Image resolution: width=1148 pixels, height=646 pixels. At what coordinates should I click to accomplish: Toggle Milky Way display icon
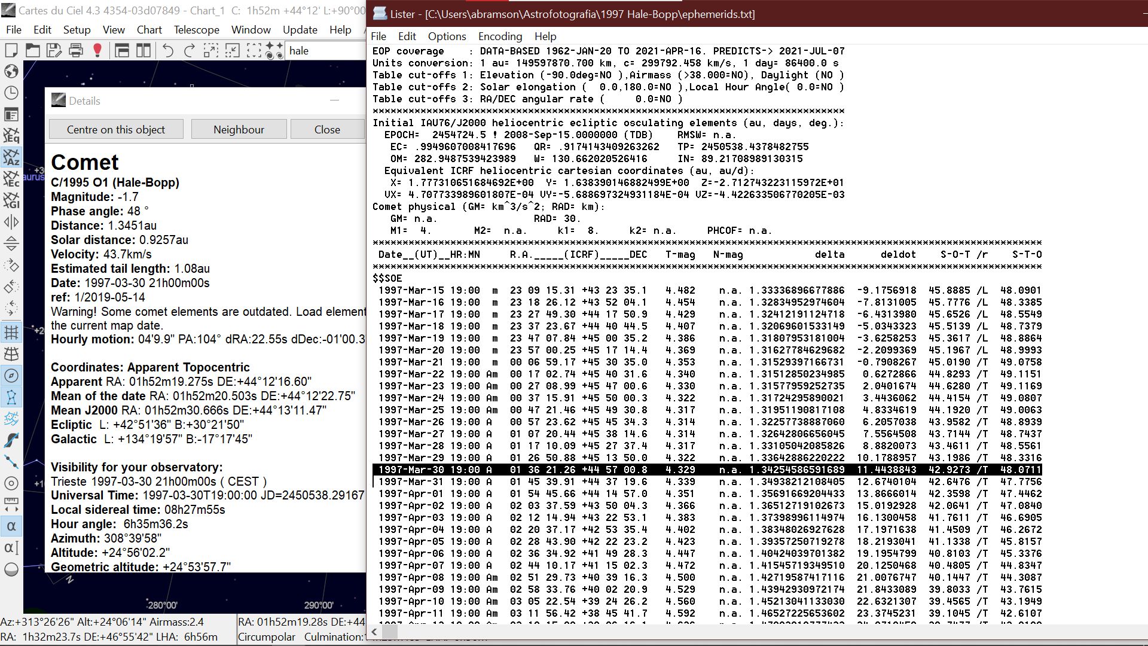click(11, 440)
